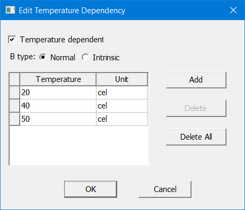Select the Normal B type radio button
Image resolution: width=245 pixels, height=210 pixels.
coord(43,57)
